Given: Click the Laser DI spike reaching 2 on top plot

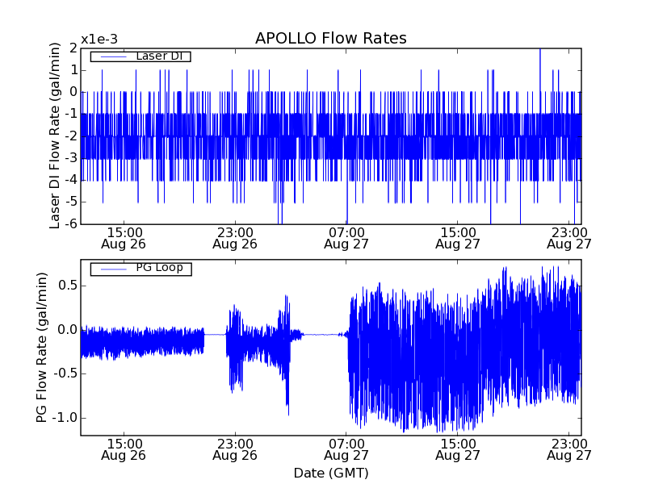Looking at the screenshot, I should click(x=540, y=52).
